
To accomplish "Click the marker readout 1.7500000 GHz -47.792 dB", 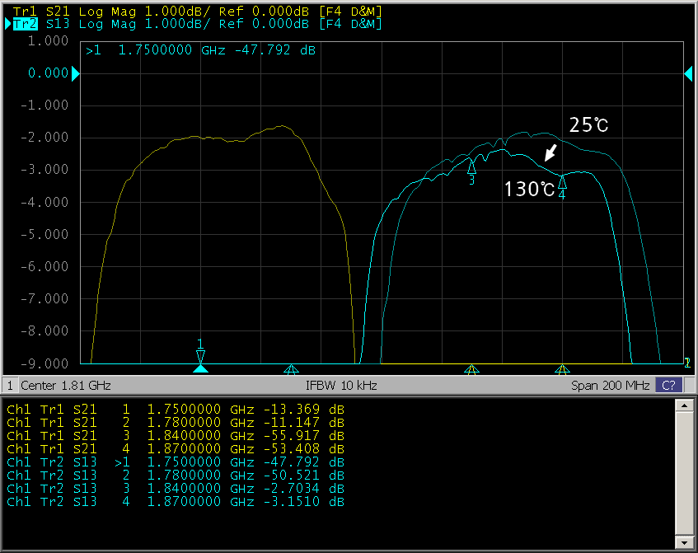I will coord(200,50).
